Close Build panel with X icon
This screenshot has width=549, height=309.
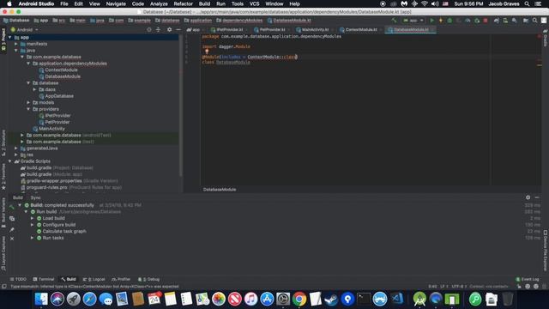pyautogui.click(x=12, y=239)
